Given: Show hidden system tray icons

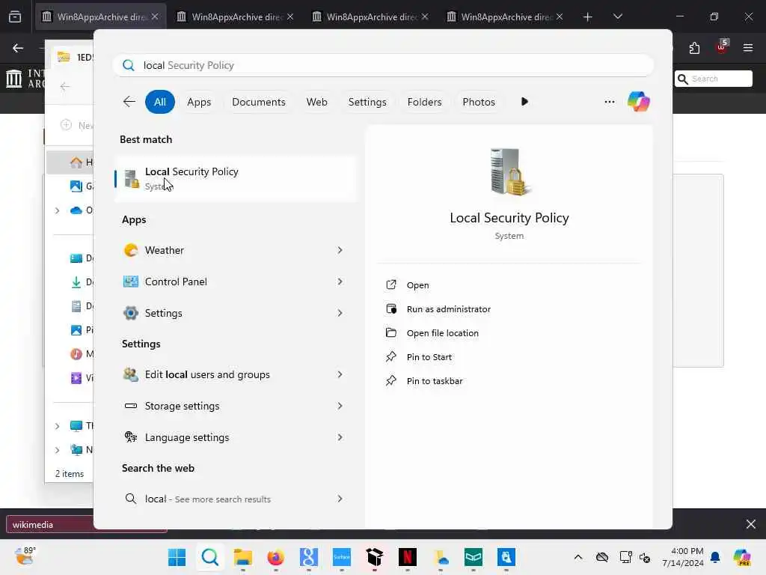Looking at the screenshot, I should 578,557.
